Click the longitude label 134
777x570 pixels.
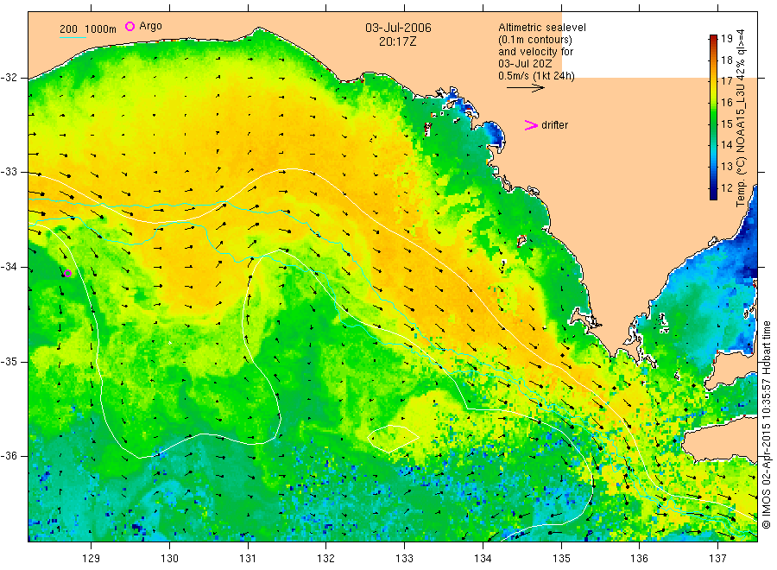click(483, 559)
